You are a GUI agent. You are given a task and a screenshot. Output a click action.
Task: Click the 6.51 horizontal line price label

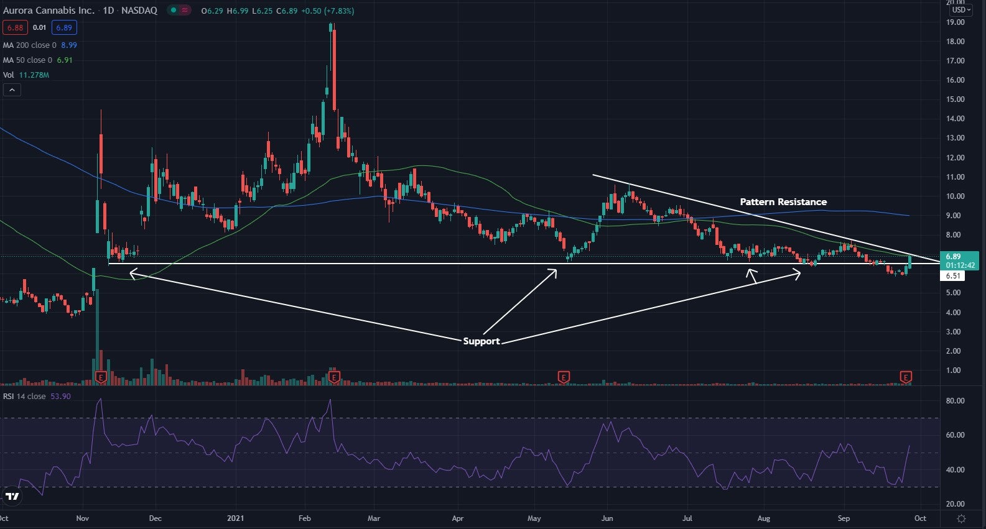pyautogui.click(x=952, y=276)
